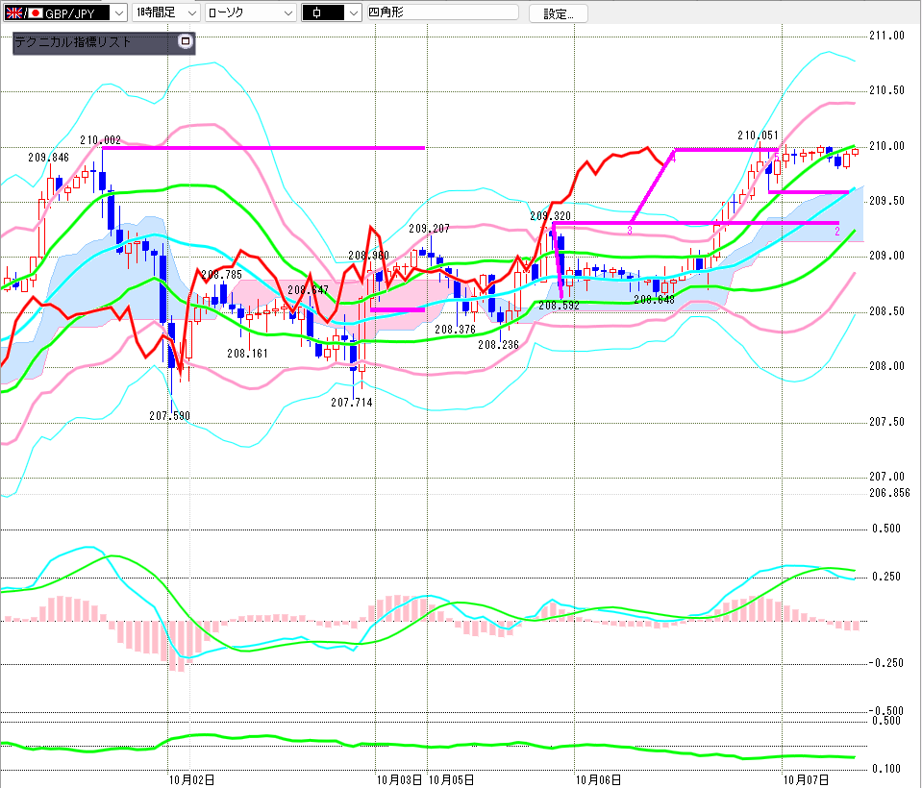Click the 10月05日 date label
The height and width of the screenshot is (788, 922).
pos(451,780)
